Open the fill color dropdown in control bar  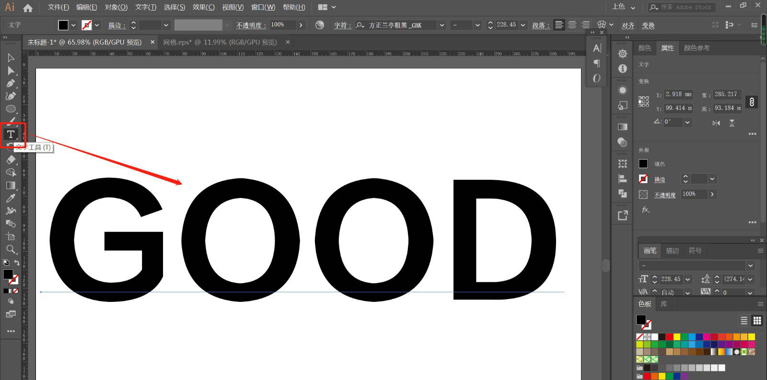point(73,25)
